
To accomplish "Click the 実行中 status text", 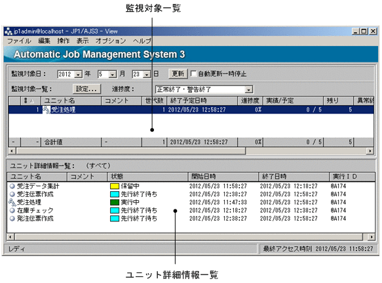I will pyautogui.click(x=130, y=202).
